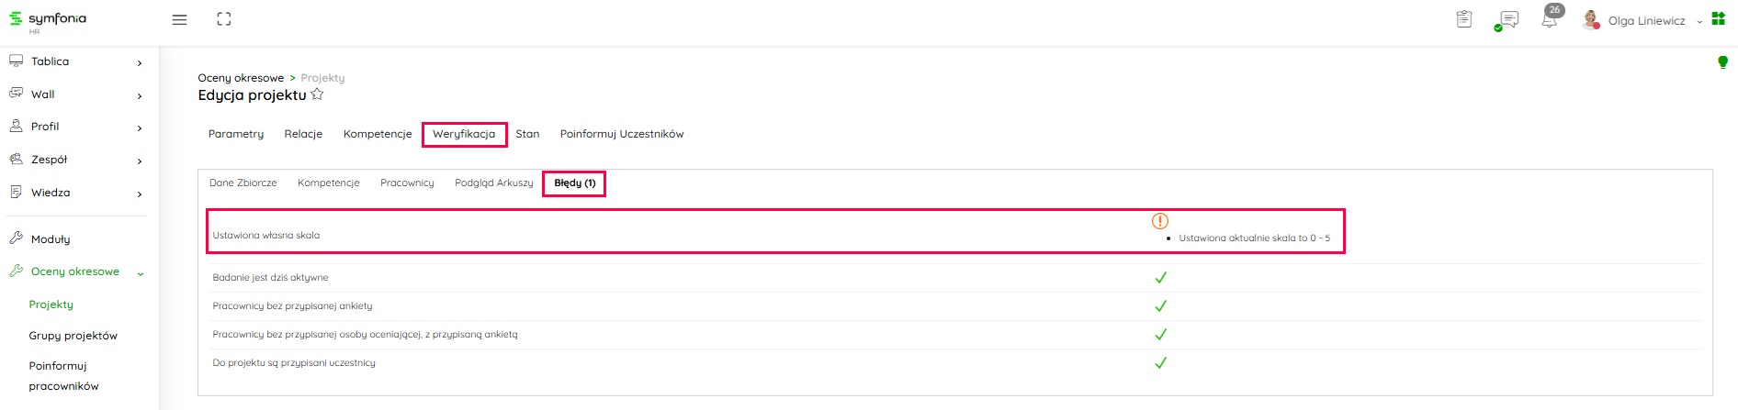Click the hamburger menu icon
Screen dimensions: 1738x410
[180, 19]
